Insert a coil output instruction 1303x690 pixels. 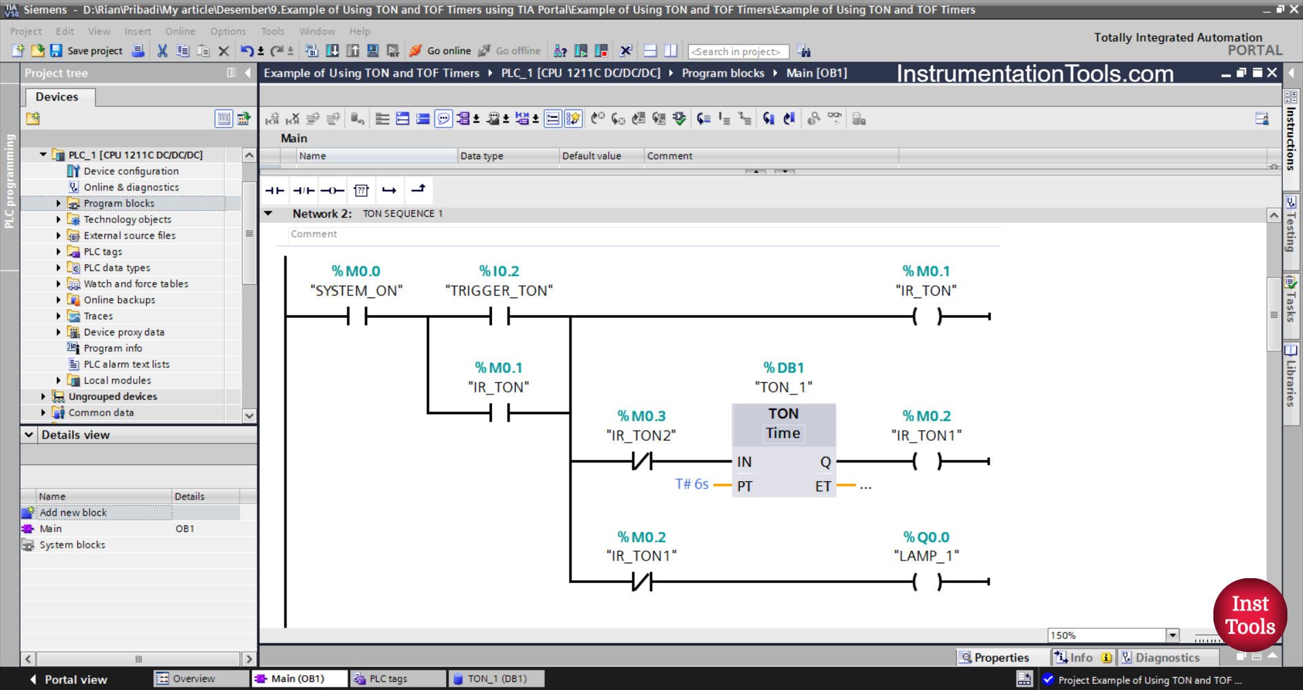pos(332,190)
